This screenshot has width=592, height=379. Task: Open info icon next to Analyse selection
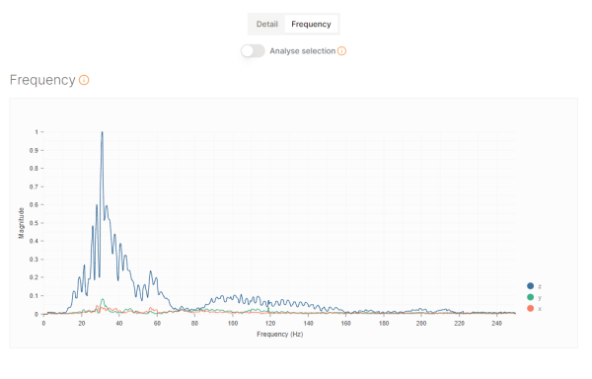[341, 51]
